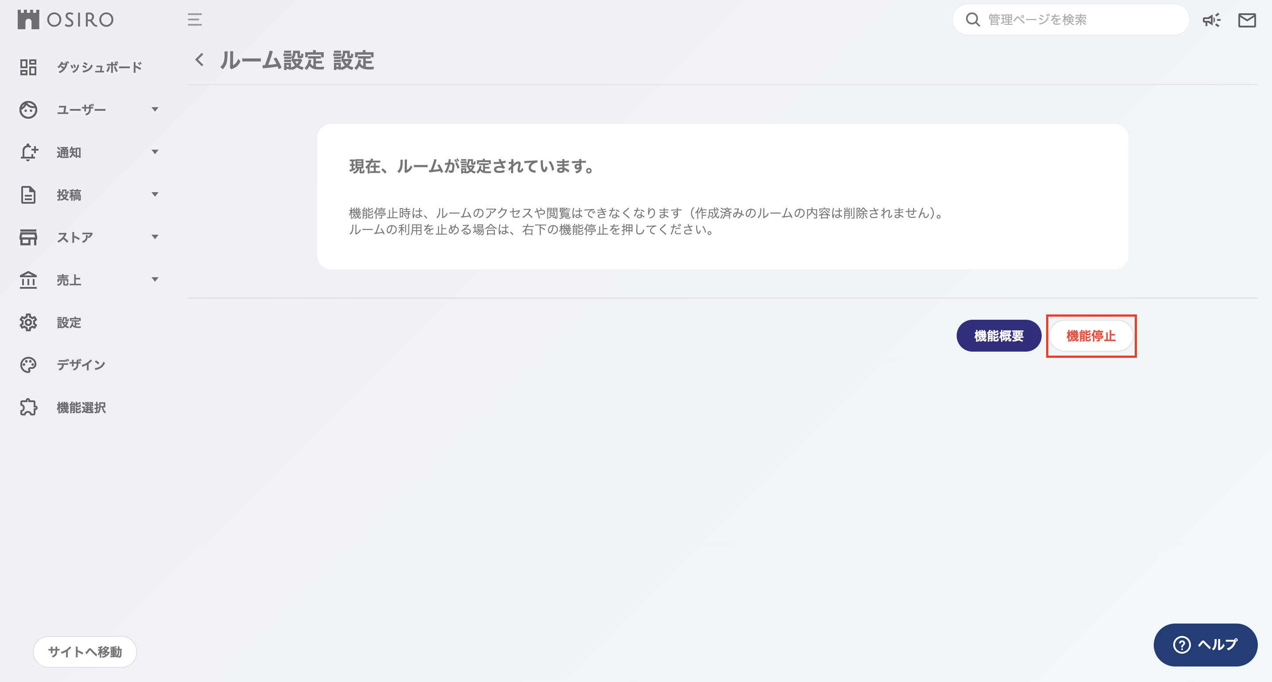
Task: Open デザイン in the sidebar
Action: pyautogui.click(x=81, y=364)
